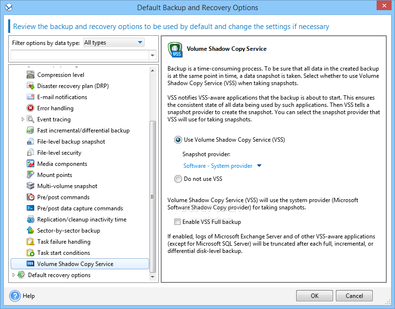Image resolution: width=395 pixels, height=309 pixels.
Task: Expand the Event tracing tree node
Action: [x=23, y=119]
